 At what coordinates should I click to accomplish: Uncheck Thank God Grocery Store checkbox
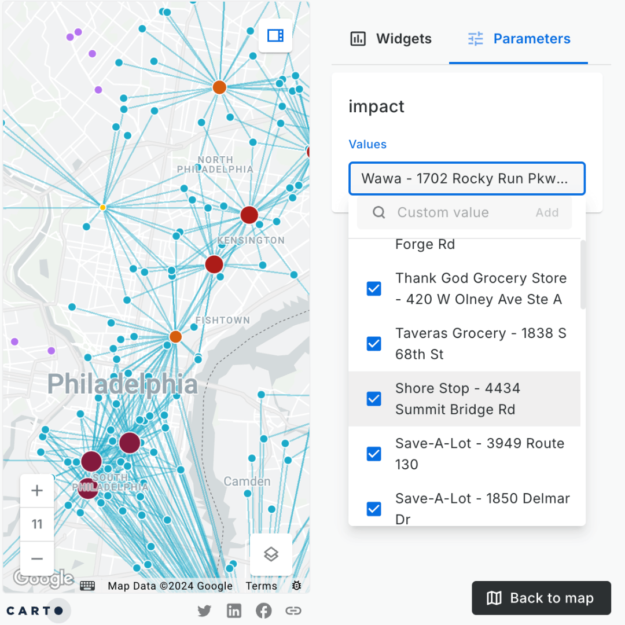(374, 289)
